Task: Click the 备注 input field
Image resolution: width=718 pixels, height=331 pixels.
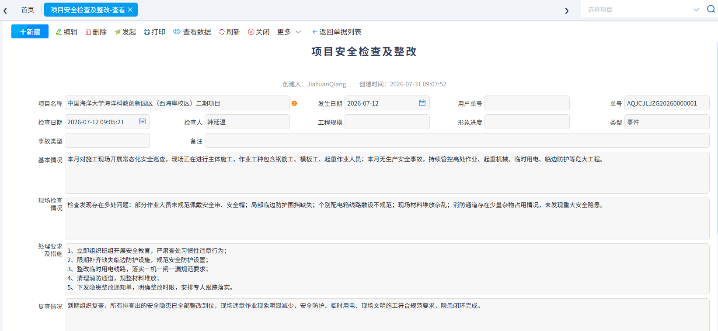Action: coord(457,141)
